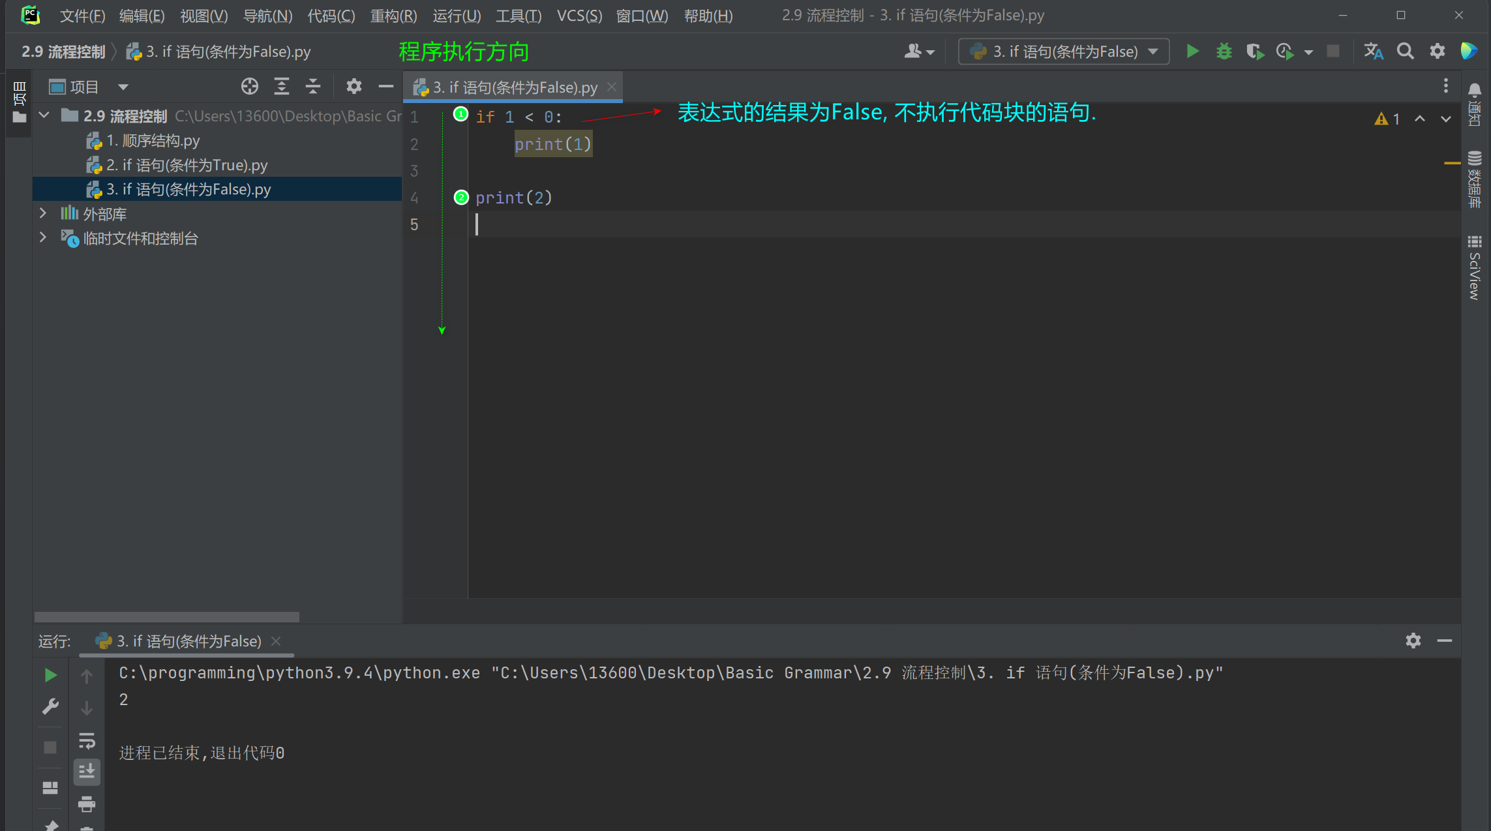1491x831 pixels.
Task: Open the 代码(C) menu
Action: coord(331,16)
